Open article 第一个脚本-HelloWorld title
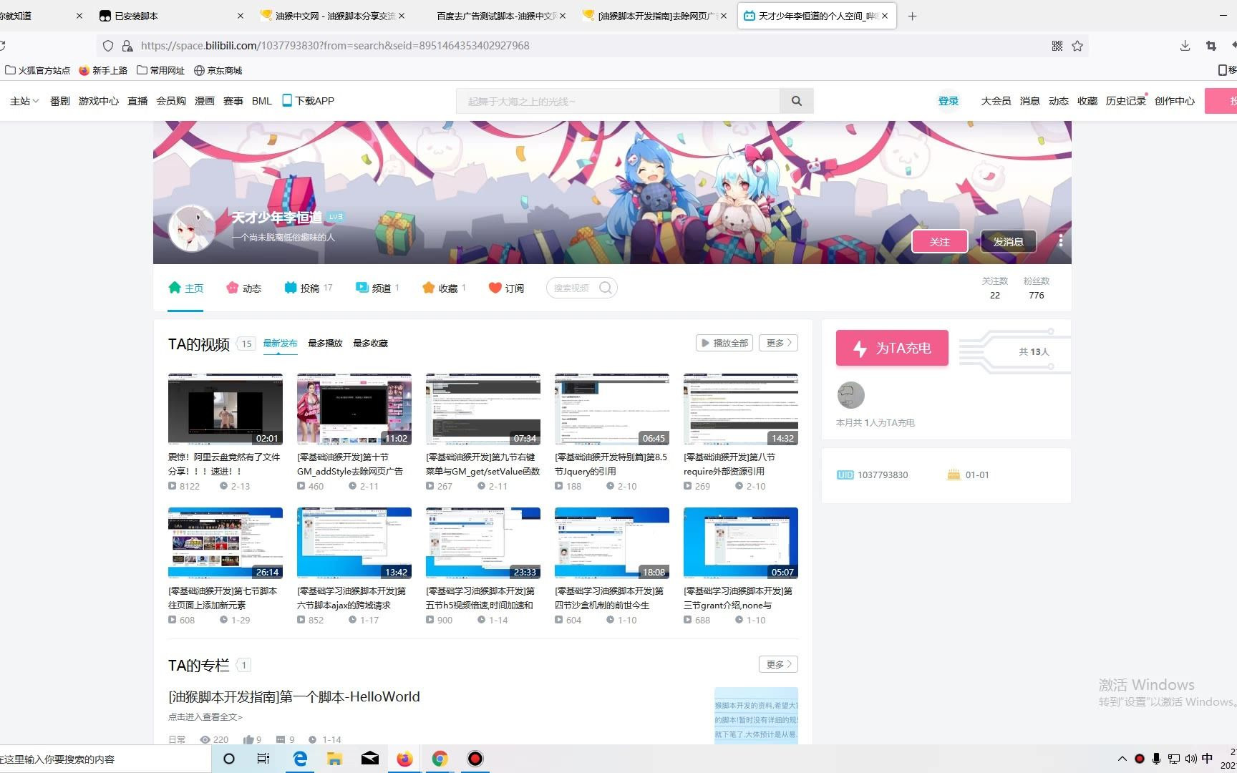1237x773 pixels. coord(294,697)
